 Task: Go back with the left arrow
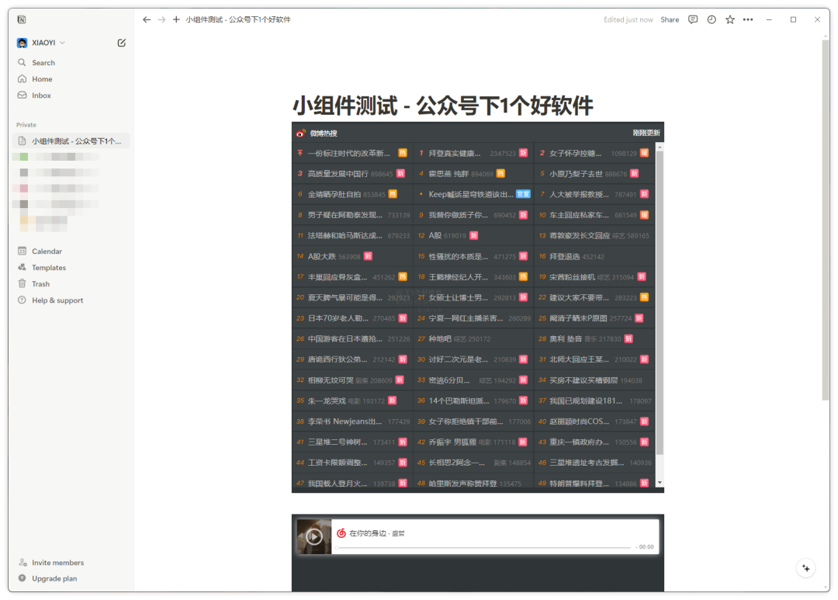(x=147, y=19)
